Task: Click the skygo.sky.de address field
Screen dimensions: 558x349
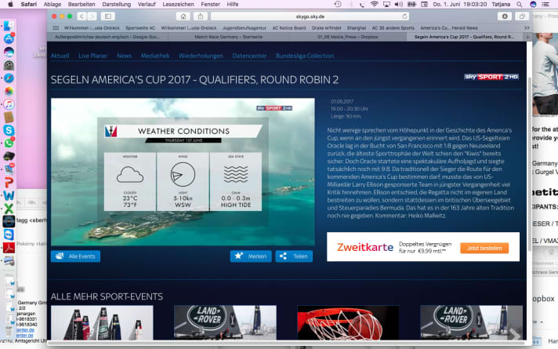Action: pos(310,16)
